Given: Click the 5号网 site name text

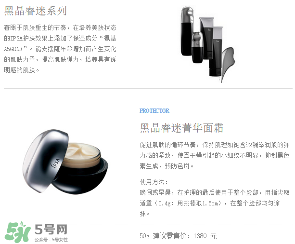Looking at the screenshot, I should click(x=51, y=230).
